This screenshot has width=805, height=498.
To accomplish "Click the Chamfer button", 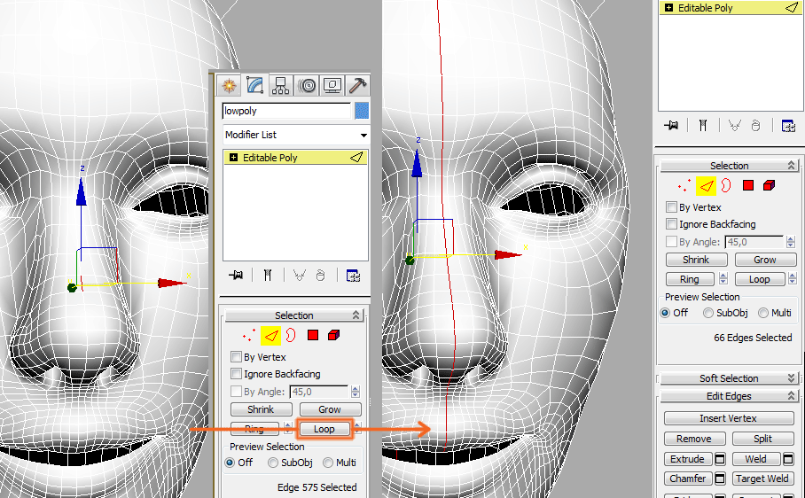I will (x=688, y=479).
